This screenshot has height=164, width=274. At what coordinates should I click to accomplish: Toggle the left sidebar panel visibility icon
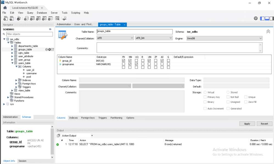[262, 18]
